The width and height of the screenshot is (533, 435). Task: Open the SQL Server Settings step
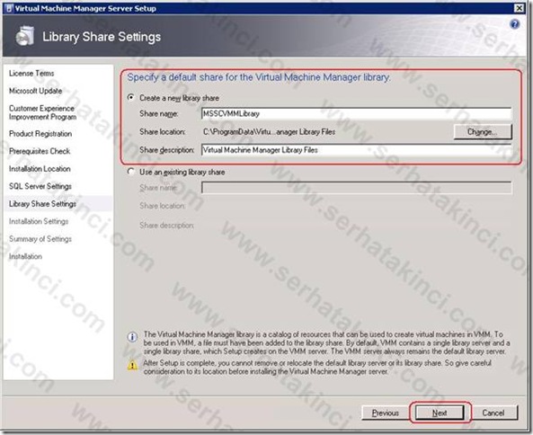40,186
